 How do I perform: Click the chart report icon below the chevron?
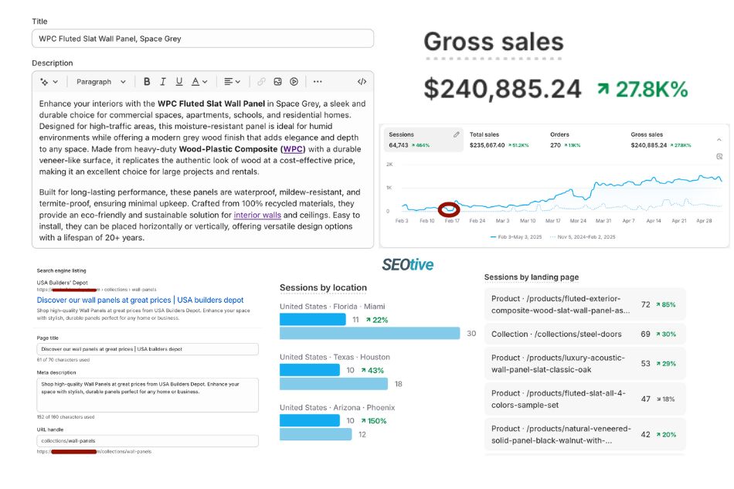(x=719, y=156)
